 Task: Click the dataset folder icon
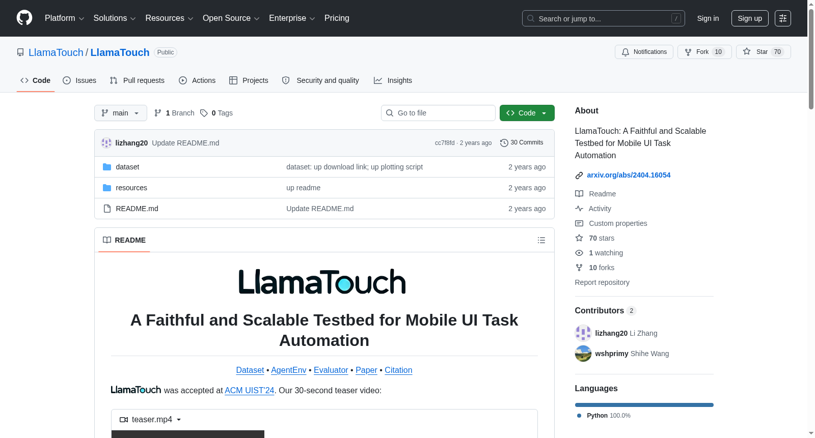pos(107,167)
